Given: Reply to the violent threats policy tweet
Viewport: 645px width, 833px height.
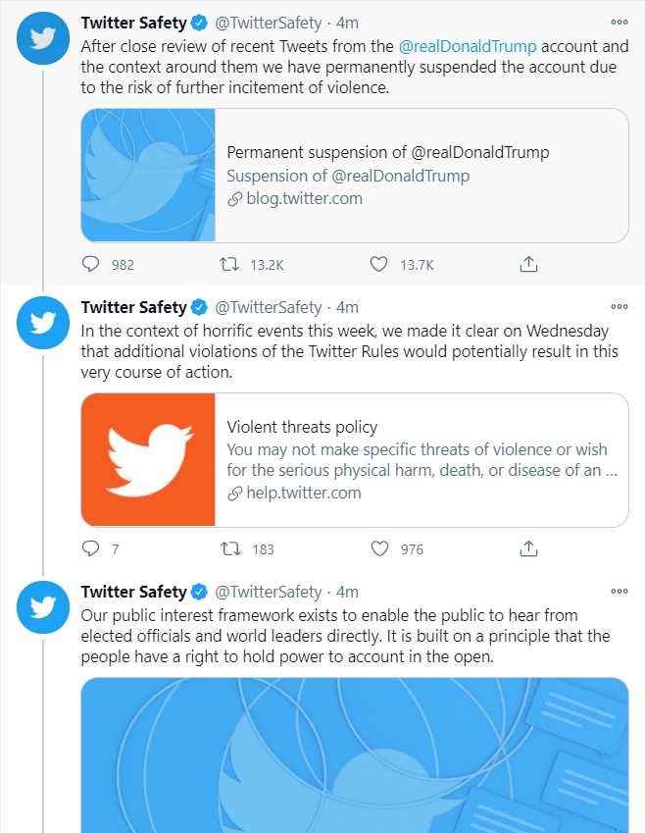Looking at the screenshot, I should 91,548.
